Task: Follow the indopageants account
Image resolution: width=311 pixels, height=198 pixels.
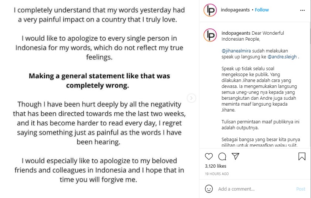Action: click(262, 10)
